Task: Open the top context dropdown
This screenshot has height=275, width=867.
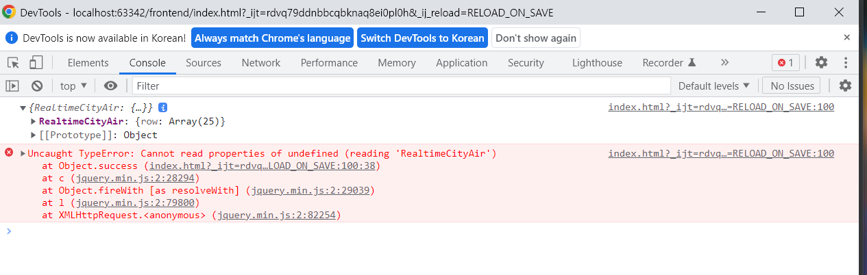Action: (74, 86)
